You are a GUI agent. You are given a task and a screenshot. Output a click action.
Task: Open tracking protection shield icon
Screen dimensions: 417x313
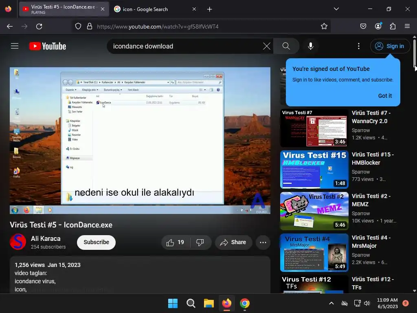[78, 26]
